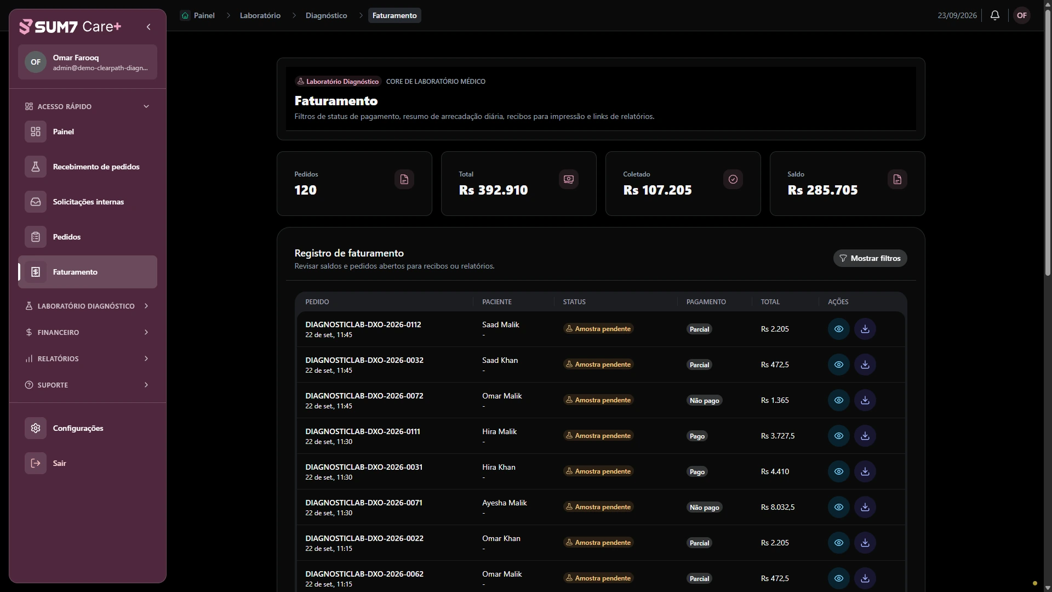Expand the Financeiro section
Screen dimensions: 1052x592
click(x=88, y=332)
